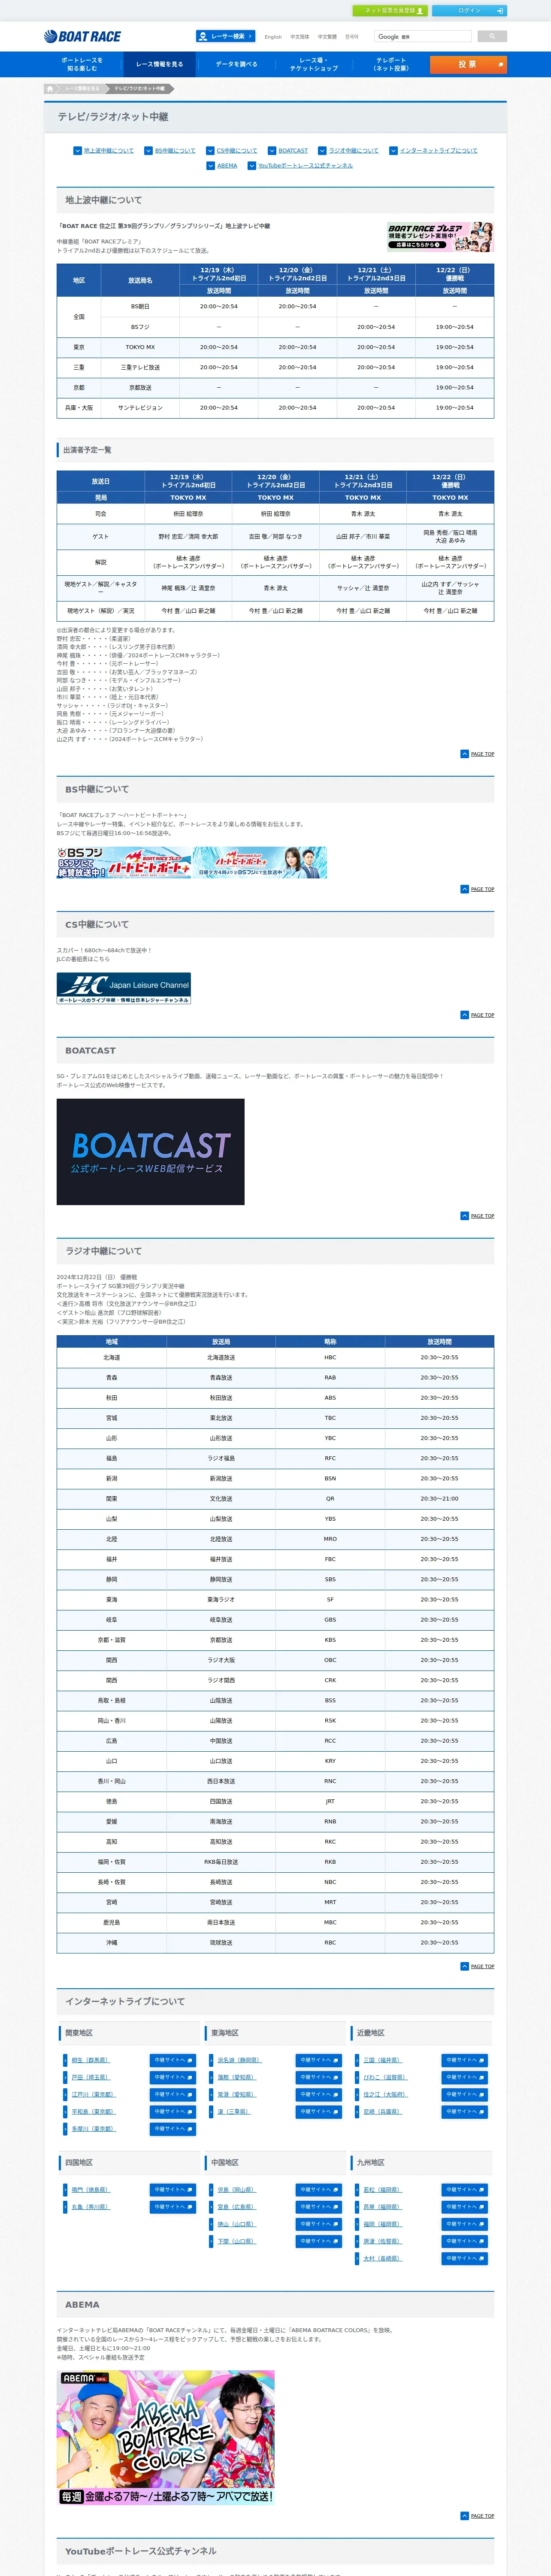Screen dimensions: 551x2576
Task: Open 鳴門(徳島県) venue link
Action: coord(90,2190)
